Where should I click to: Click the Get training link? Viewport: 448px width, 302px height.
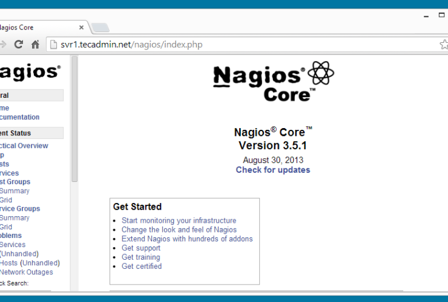click(140, 257)
